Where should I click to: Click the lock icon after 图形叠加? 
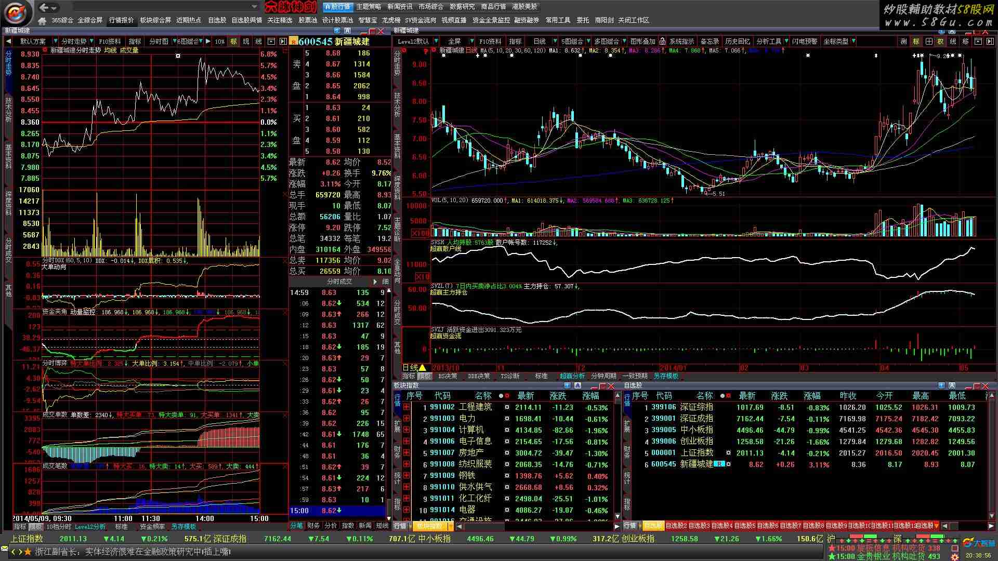662,42
